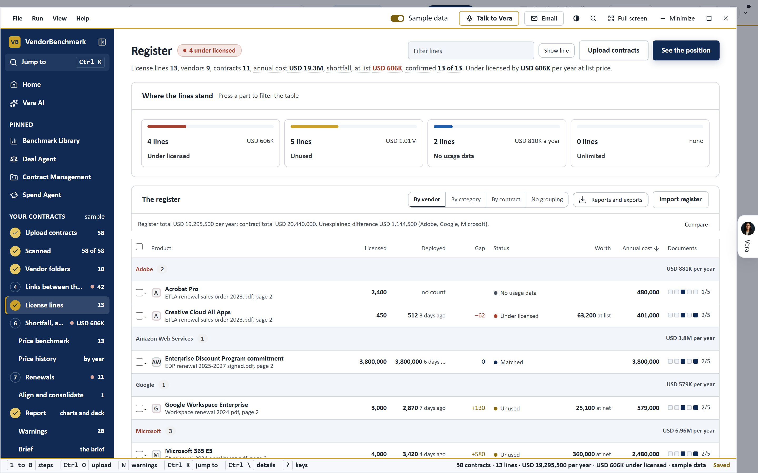Check the Creative Cloud All Apps row checkbox

tap(139, 316)
